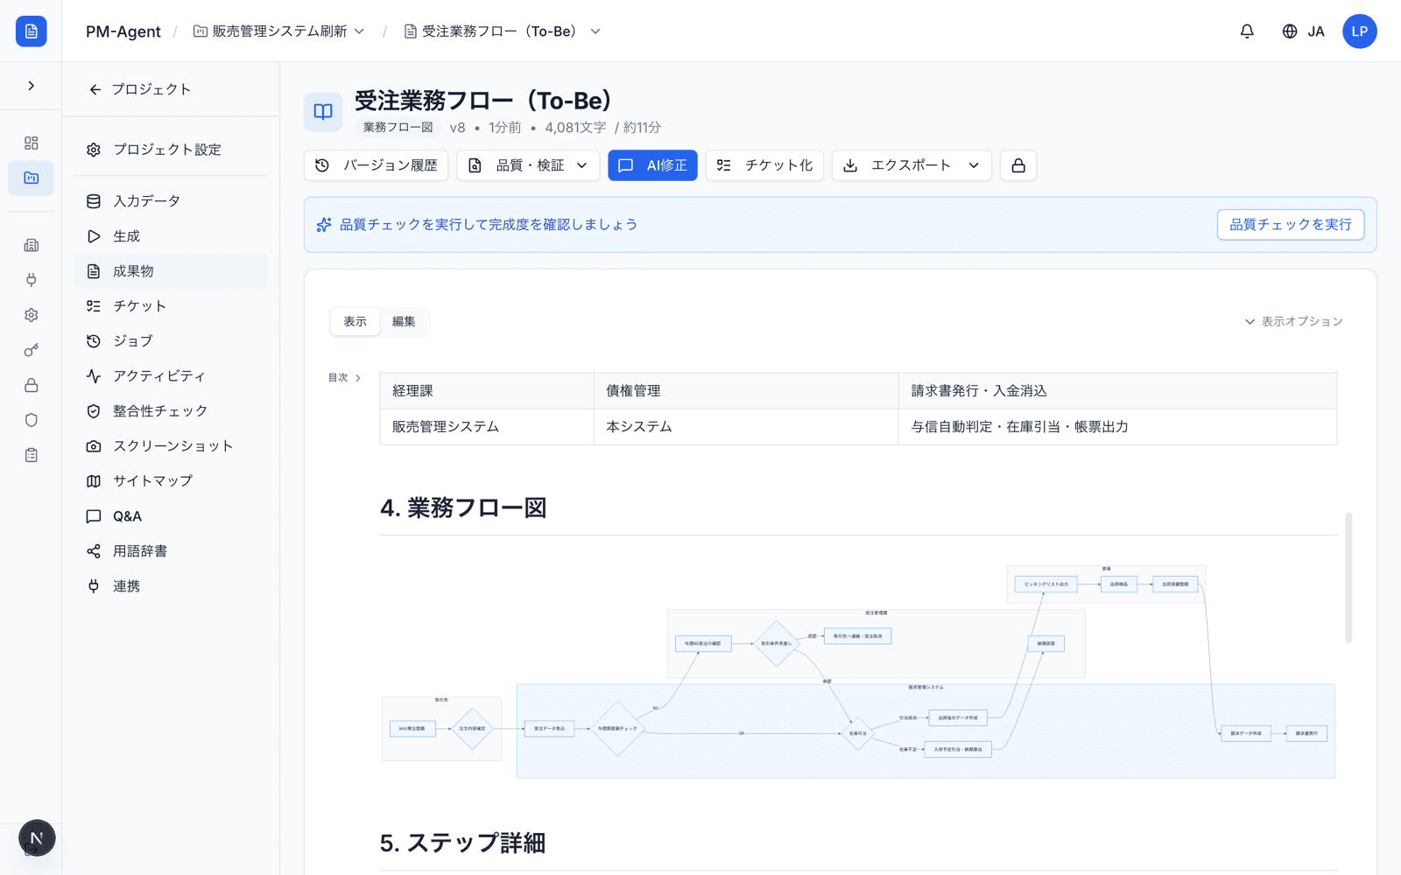
Task: Switch to the 表示 tab
Action: coord(355,321)
